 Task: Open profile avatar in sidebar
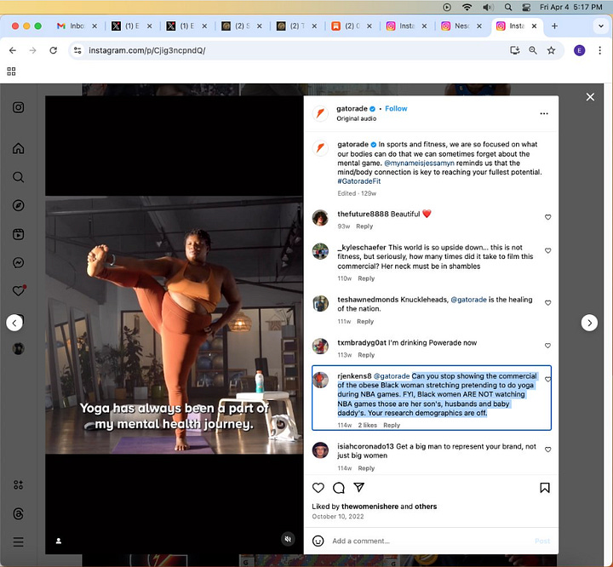[x=19, y=348]
